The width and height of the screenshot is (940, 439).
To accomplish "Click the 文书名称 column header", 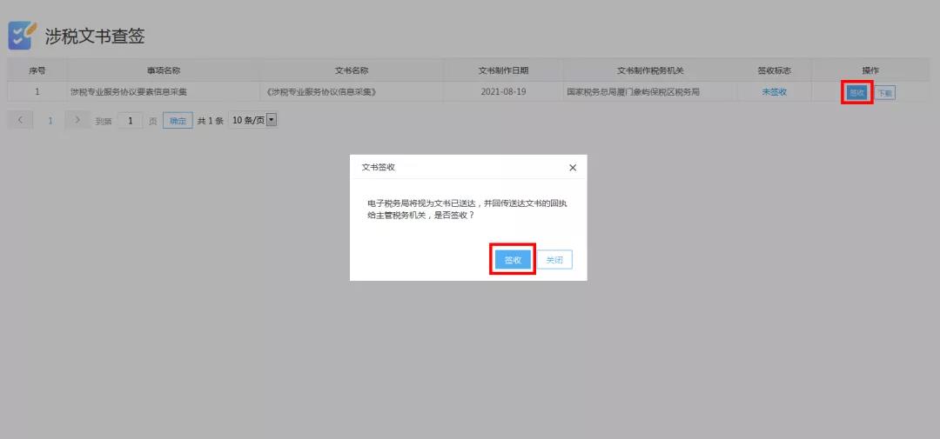I will 352,70.
